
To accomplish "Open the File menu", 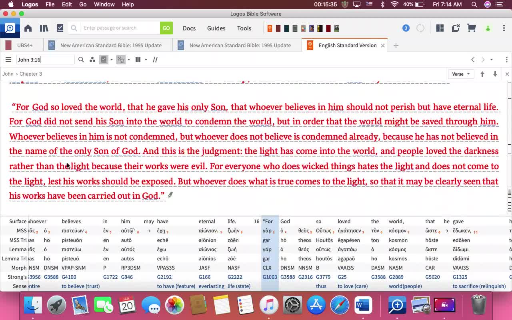I will (50, 4).
